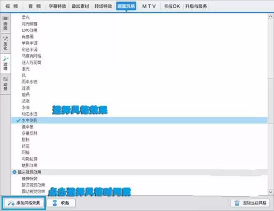Switch to the 转场特效 tab
The height and width of the screenshot is (211, 274).
[x=103, y=6]
